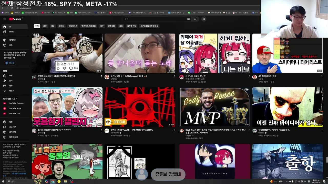This screenshot has width=328, height=184.
Task: Open the YouTube hamburger guide menu
Action: click(x=4, y=19)
